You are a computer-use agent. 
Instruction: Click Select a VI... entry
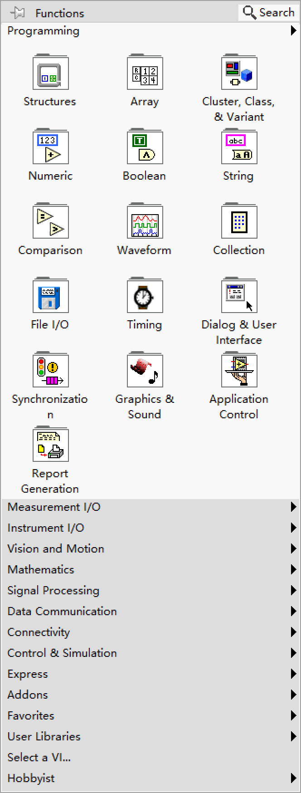[39, 757]
